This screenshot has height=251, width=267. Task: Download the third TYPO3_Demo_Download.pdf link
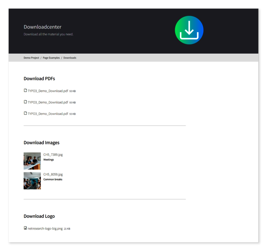tap(48, 114)
